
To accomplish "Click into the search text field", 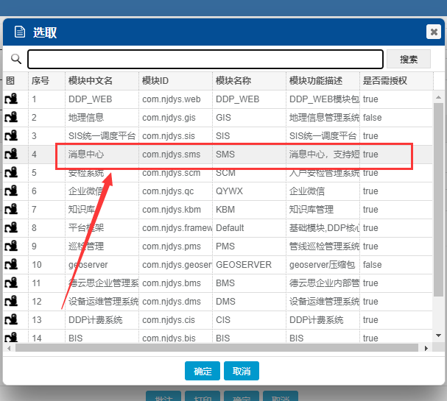I will [x=205, y=60].
